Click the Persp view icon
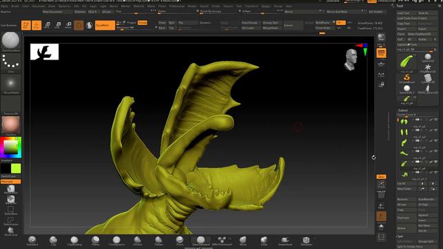Viewport: 443px width, 249px height. [381, 53]
